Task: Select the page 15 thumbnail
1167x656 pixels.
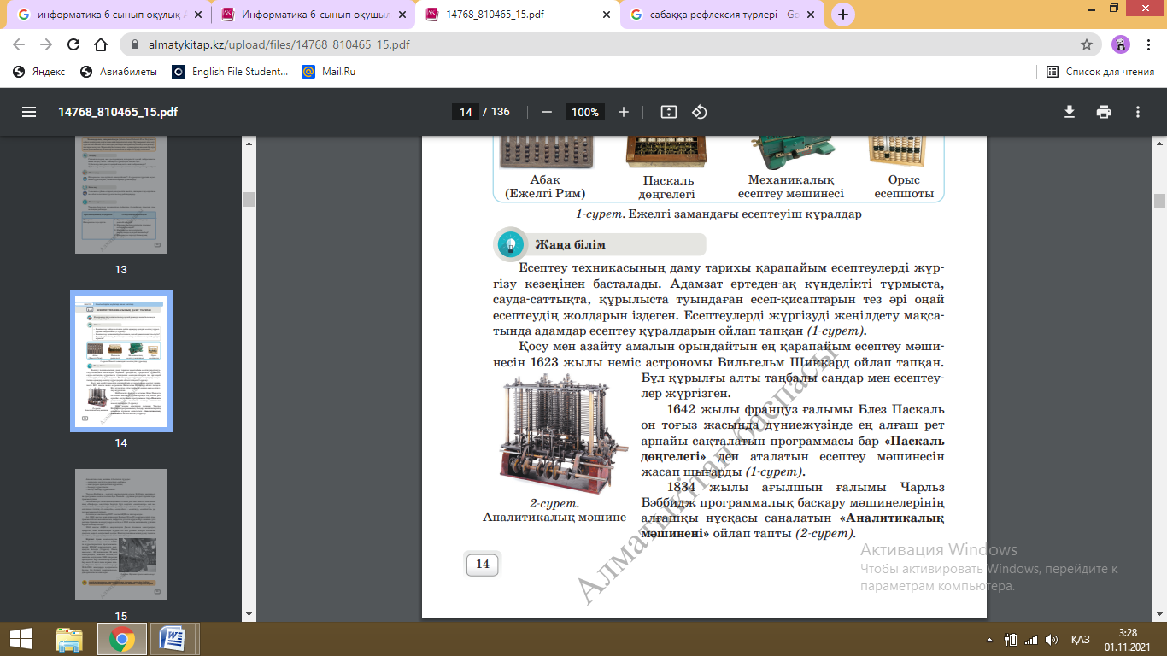Action: (120, 534)
